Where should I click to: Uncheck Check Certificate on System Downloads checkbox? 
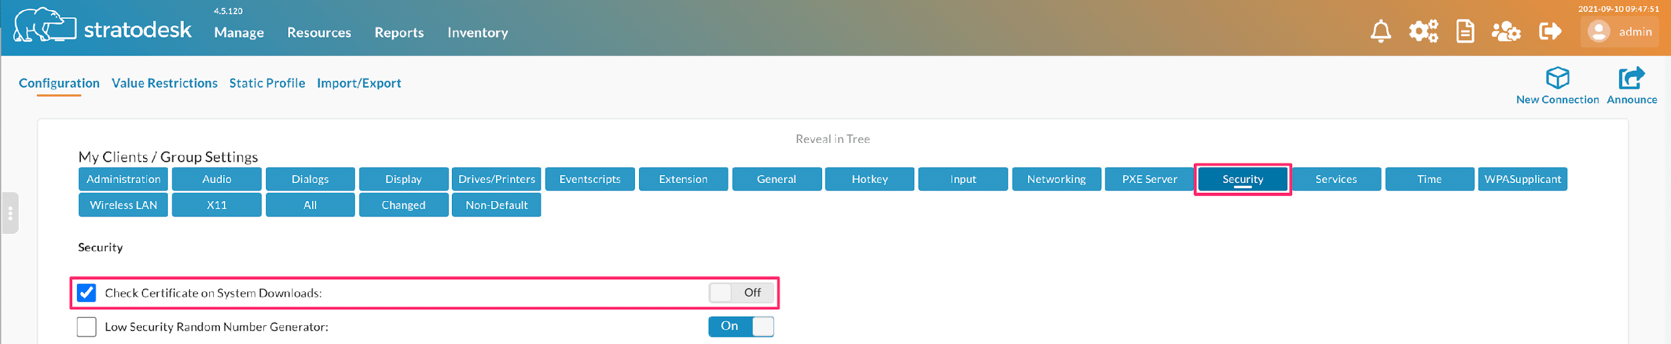87,293
